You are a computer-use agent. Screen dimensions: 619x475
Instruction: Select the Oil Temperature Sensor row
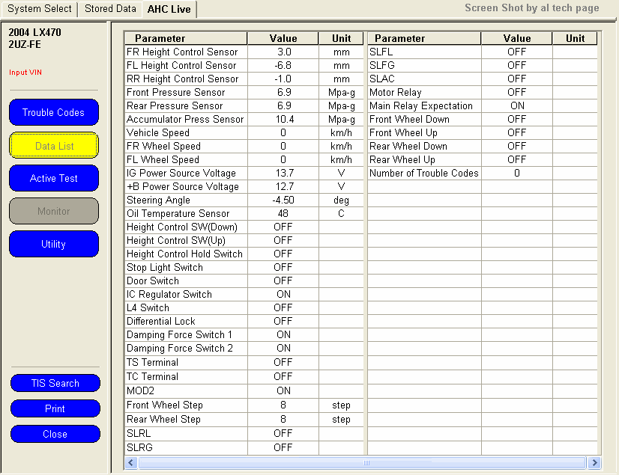point(178,214)
